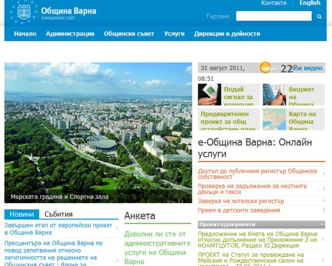332x266 pixels.
Task: Open the Varna map thumbnail image
Action: pyautogui.click(x=274, y=118)
